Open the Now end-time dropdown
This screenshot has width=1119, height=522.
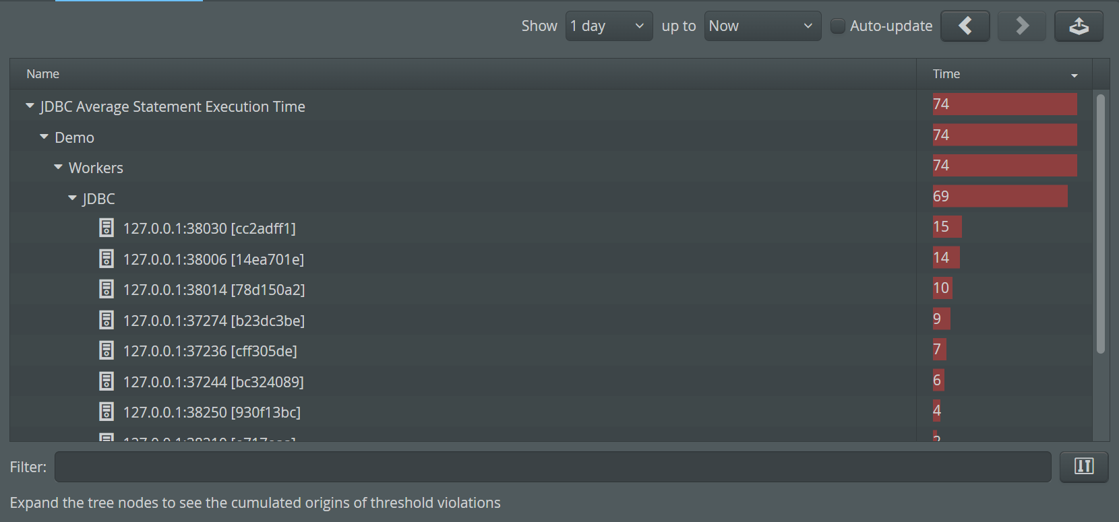762,26
